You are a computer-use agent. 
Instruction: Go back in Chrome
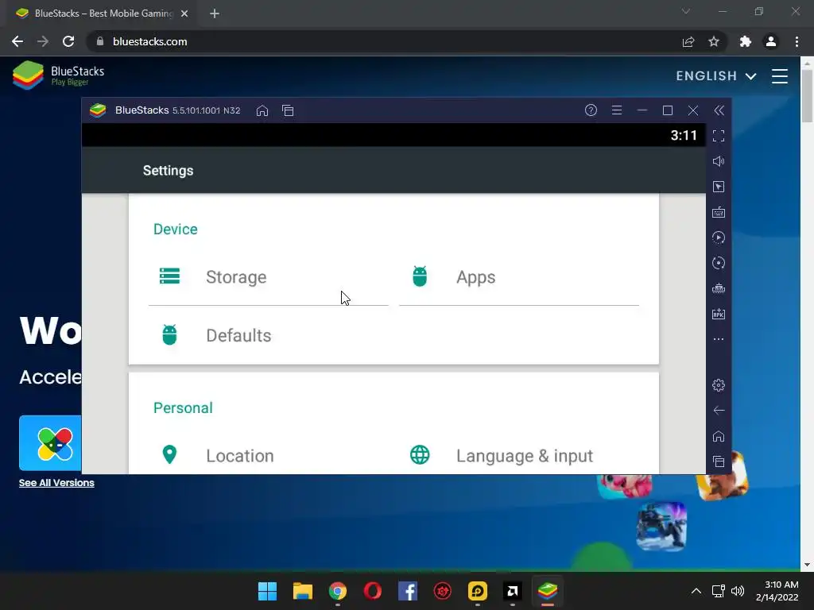tap(17, 41)
